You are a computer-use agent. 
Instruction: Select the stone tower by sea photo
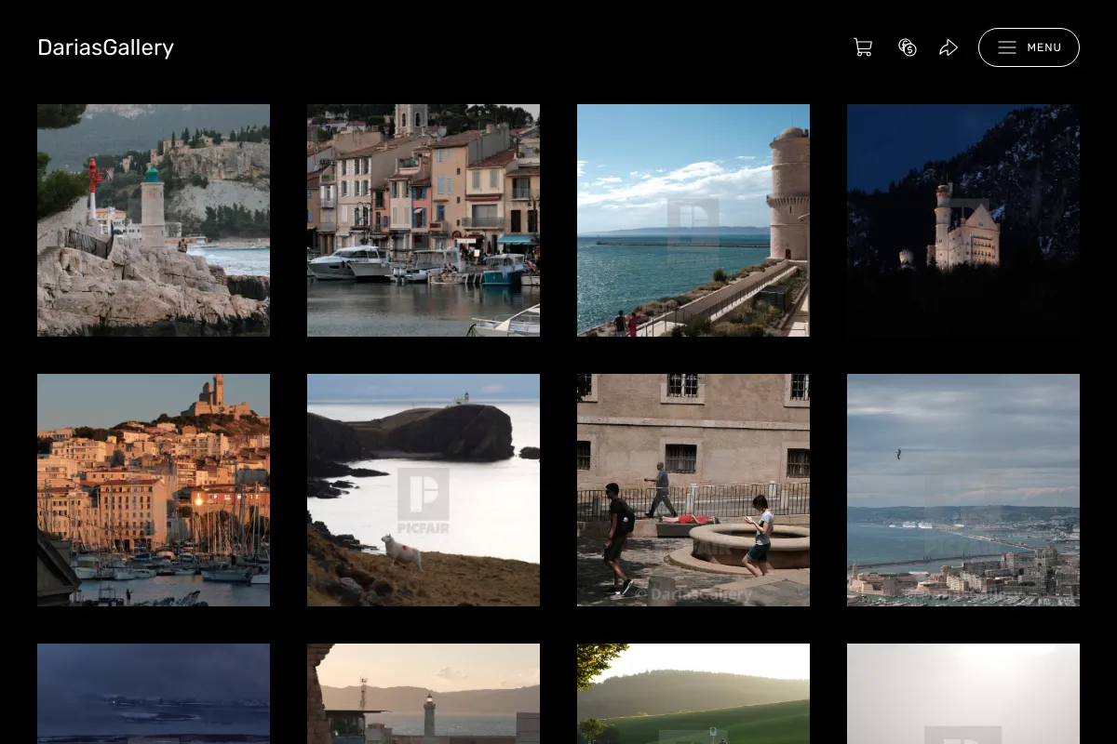click(693, 220)
